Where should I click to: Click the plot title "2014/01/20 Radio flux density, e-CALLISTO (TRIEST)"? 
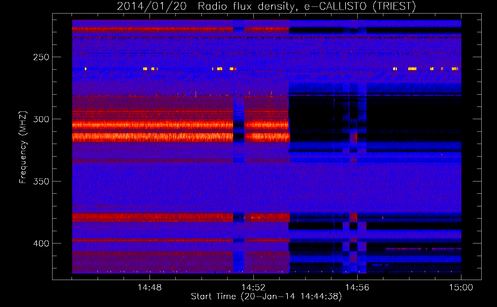[x=266, y=6]
